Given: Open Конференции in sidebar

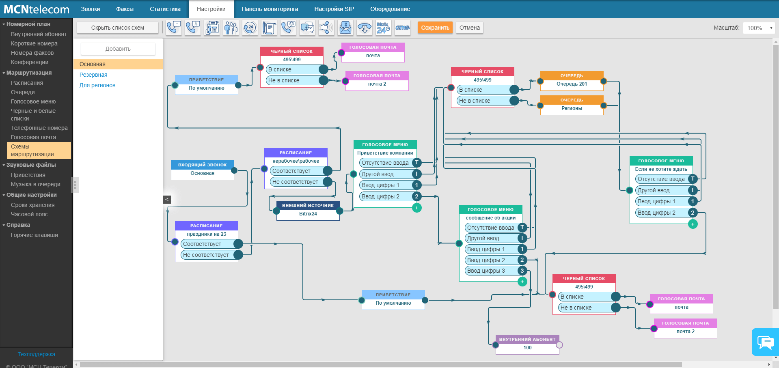Looking at the screenshot, I should coord(30,62).
